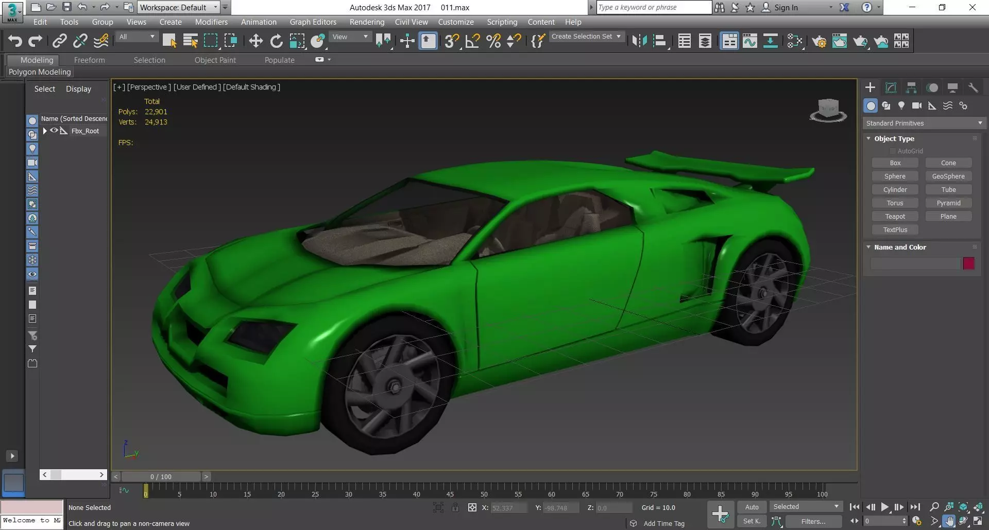Open the object color swatch
This screenshot has width=989, height=530.
pos(968,263)
